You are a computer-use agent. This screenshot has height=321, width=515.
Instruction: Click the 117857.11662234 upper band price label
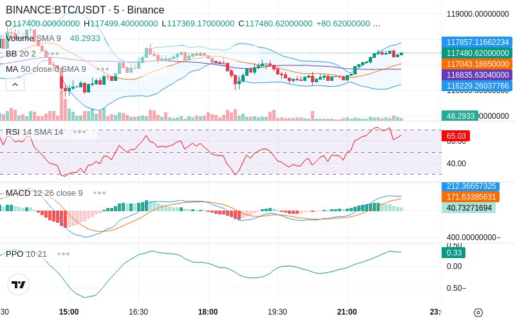click(x=477, y=42)
